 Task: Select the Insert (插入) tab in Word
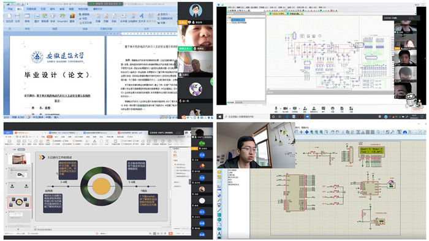[x=20, y=9]
